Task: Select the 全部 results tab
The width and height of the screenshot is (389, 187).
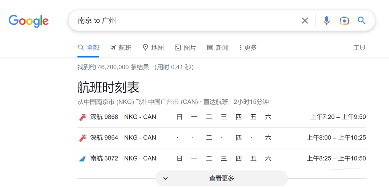Action: pos(89,48)
